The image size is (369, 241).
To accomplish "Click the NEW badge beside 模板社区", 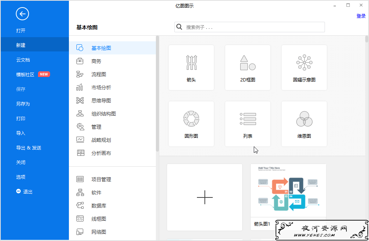I will (44, 74).
